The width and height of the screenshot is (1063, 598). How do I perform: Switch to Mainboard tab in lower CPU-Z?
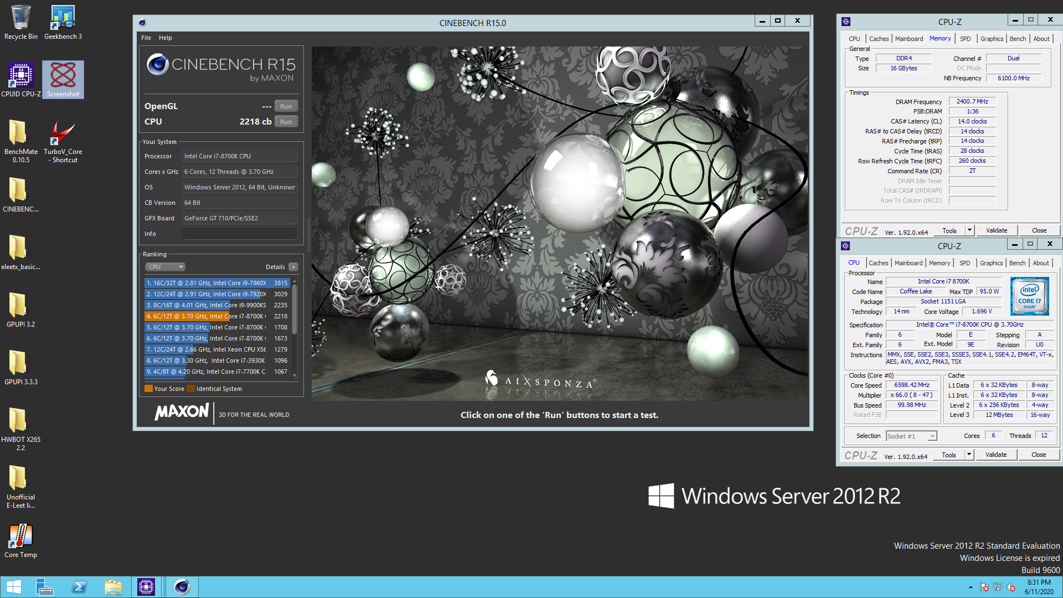tap(909, 263)
